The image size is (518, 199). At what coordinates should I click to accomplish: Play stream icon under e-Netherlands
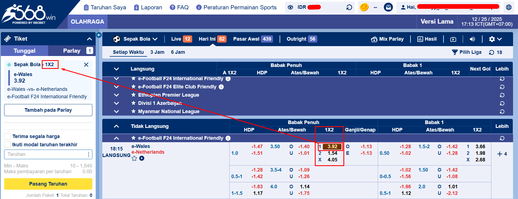[142, 158]
